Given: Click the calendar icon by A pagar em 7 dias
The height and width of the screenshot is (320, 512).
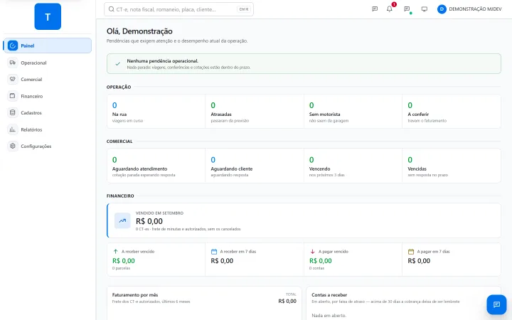Looking at the screenshot, I should point(411,252).
